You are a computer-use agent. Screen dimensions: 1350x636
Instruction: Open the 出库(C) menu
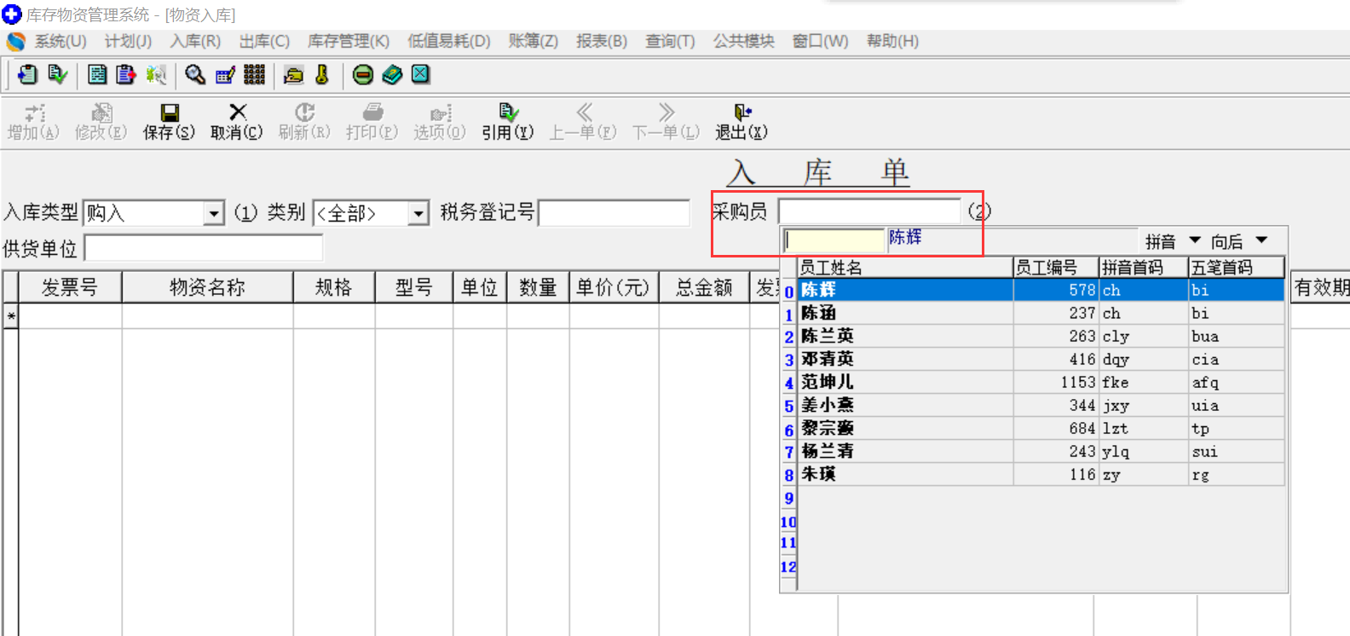[264, 41]
